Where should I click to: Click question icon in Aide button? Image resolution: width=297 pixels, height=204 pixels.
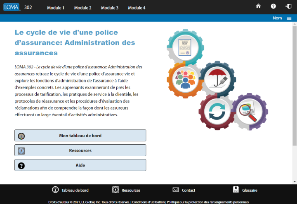pyautogui.click(x=21, y=166)
